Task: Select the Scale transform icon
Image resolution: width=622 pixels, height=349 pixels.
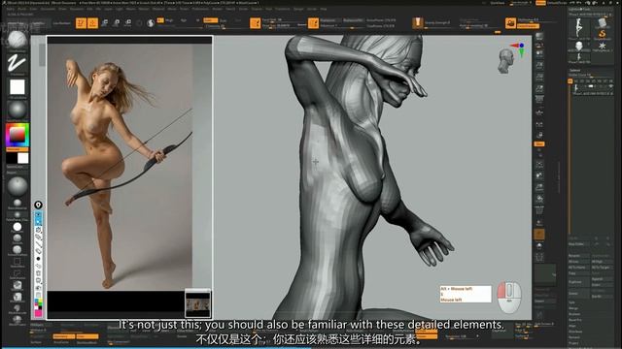Action: pos(116,23)
